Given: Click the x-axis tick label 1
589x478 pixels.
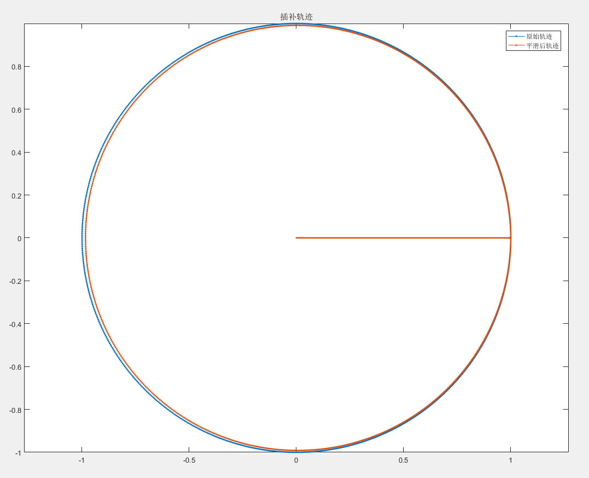Looking at the screenshot, I should [x=510, y=460].
